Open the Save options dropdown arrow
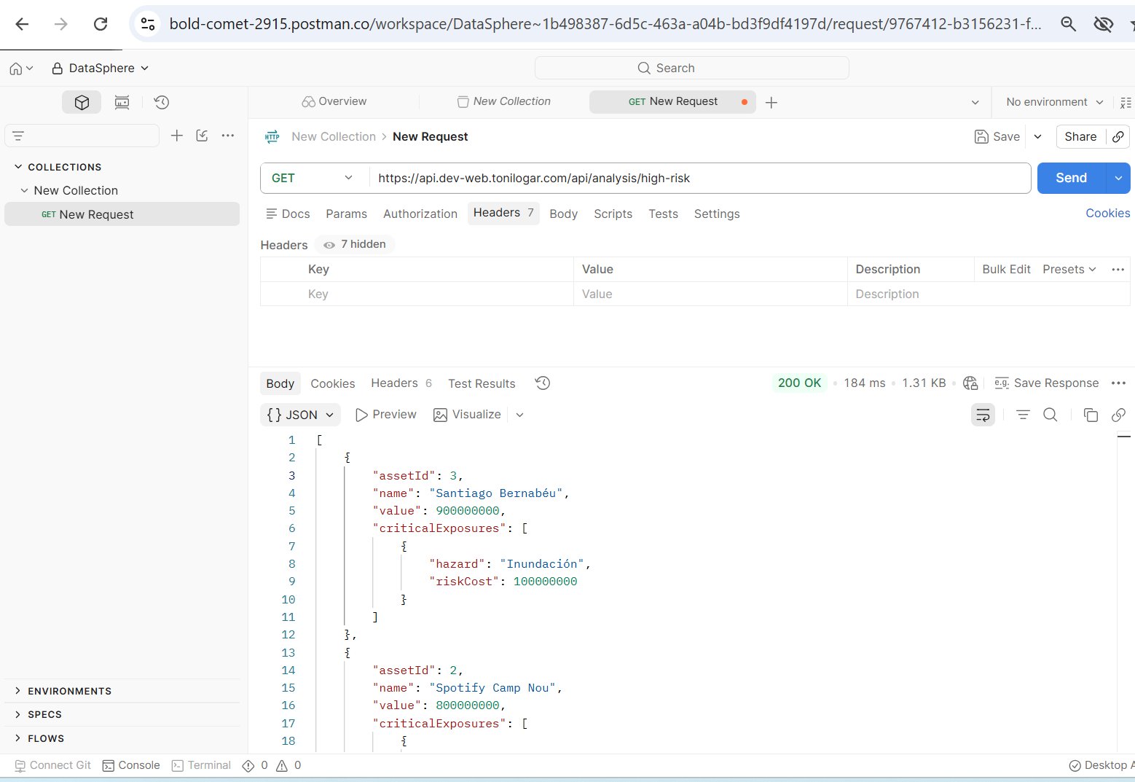This screenshot has width=1135, height=782. (1037, 136)
